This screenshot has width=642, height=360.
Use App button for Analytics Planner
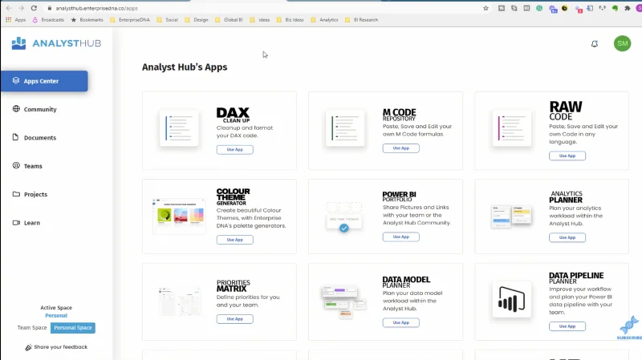(567, 237)
